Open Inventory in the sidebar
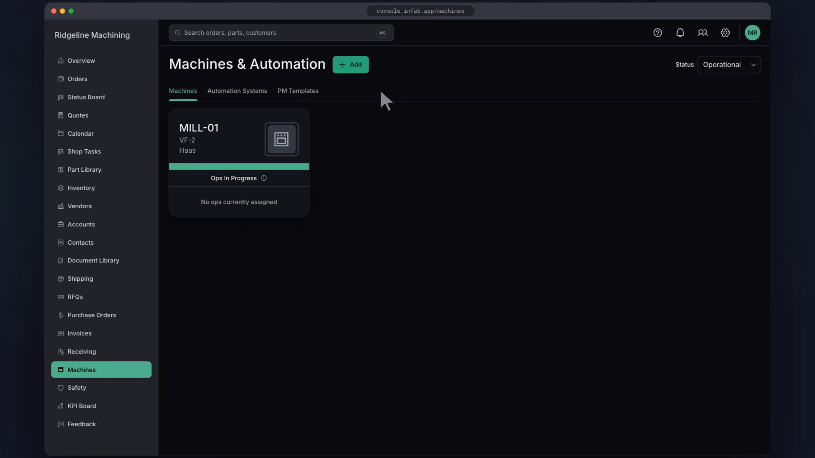The image size is (815, 458). pyautogui.click(x=101, y=188)
